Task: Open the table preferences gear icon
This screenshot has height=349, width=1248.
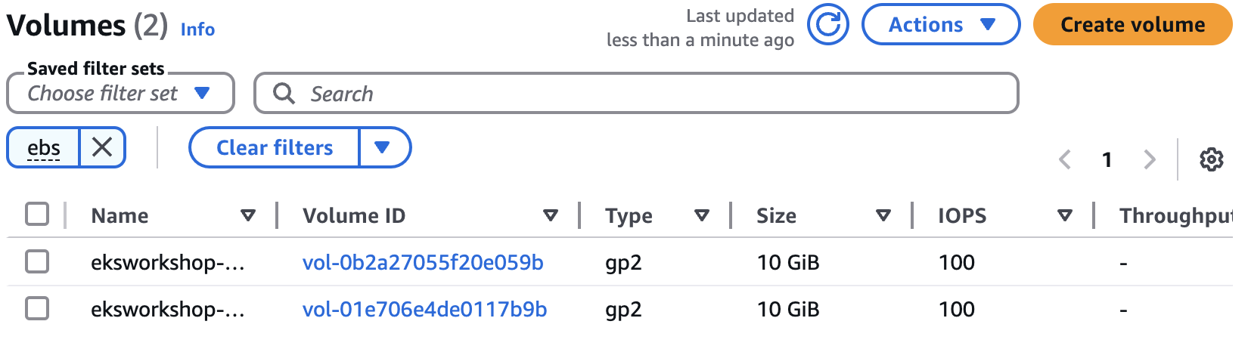Action: click(1211, 159)
